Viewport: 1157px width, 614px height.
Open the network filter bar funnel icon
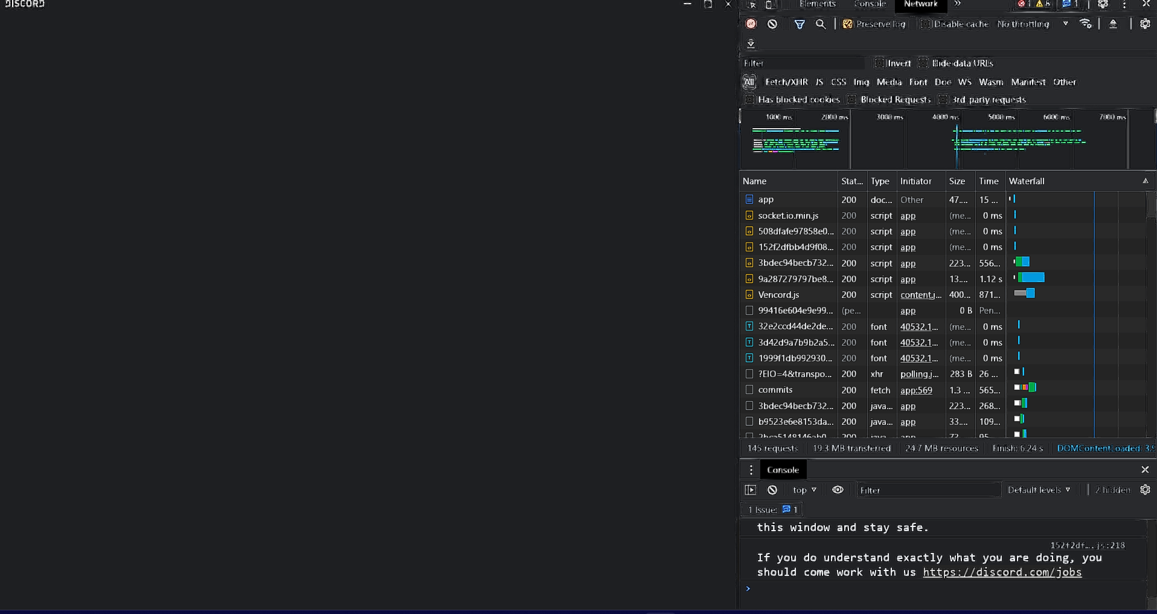click(800, 24)
